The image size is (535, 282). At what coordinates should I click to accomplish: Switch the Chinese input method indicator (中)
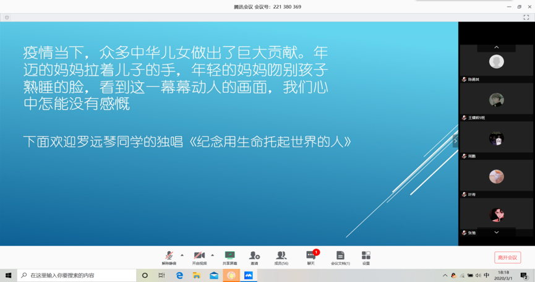tap(487, 275)
